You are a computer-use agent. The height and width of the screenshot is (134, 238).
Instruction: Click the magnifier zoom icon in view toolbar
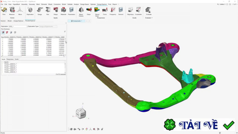pyautogui.click(x=94, y=129)
